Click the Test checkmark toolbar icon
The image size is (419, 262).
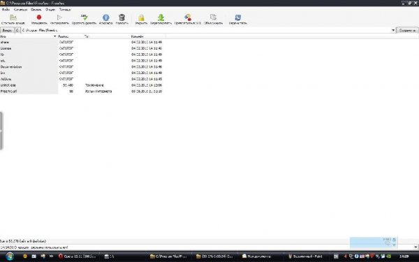pyautogui.click(x=84, y=17)
